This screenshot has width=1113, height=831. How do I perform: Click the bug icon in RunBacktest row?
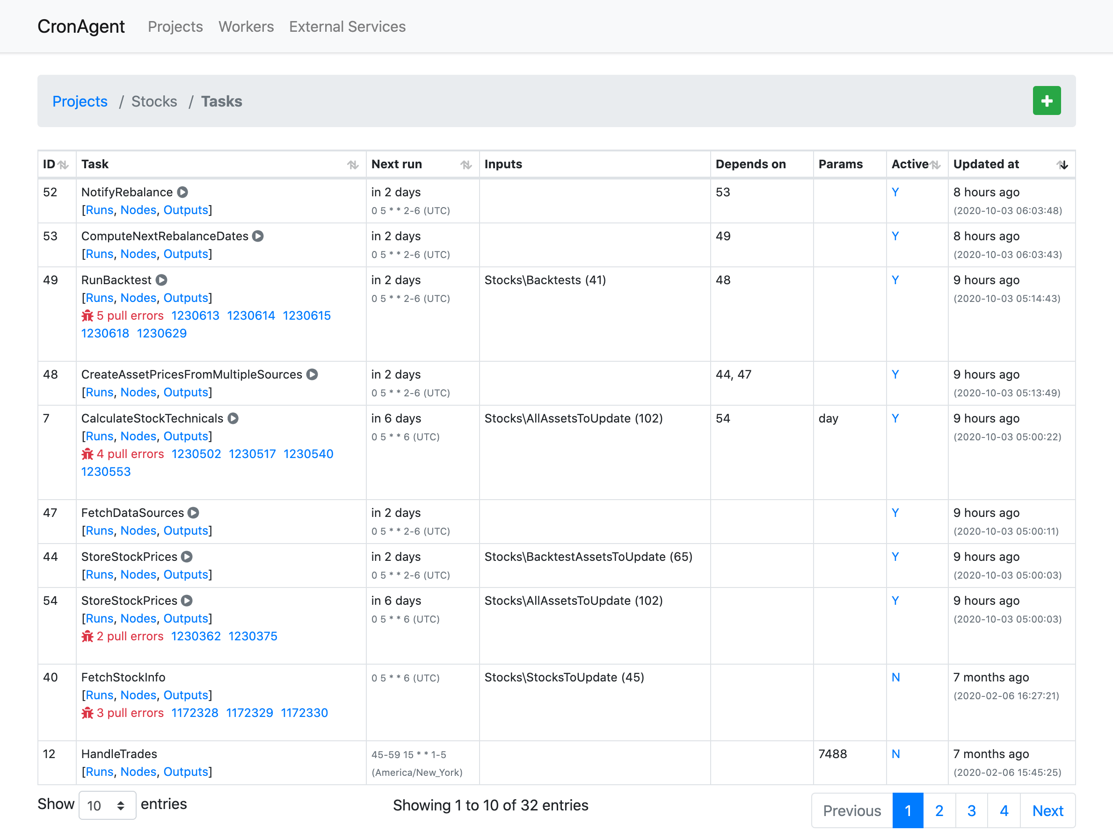[x=87, y=315]
